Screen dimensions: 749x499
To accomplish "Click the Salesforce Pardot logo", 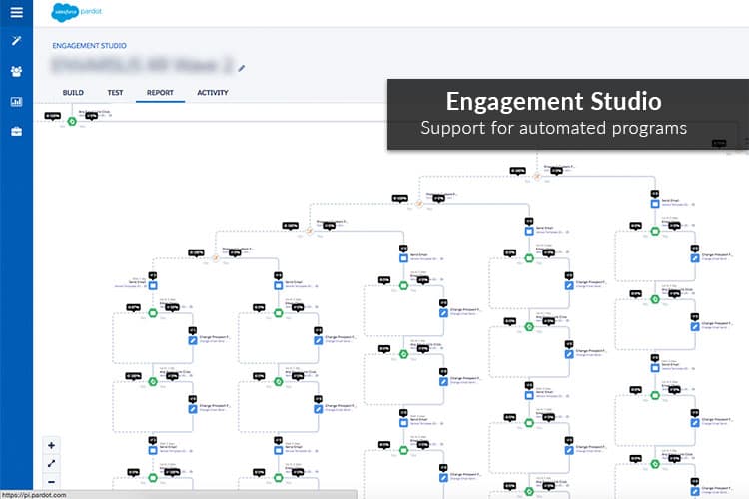I will pyautogui.click(x=77, y=12).
